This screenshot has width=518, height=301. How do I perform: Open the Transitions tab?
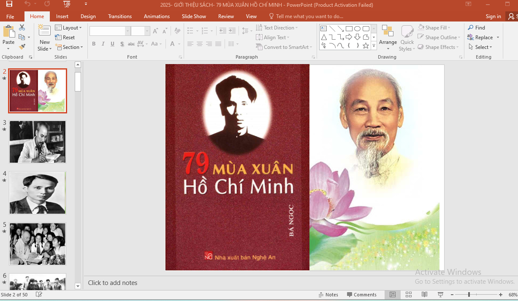point(119,16)
